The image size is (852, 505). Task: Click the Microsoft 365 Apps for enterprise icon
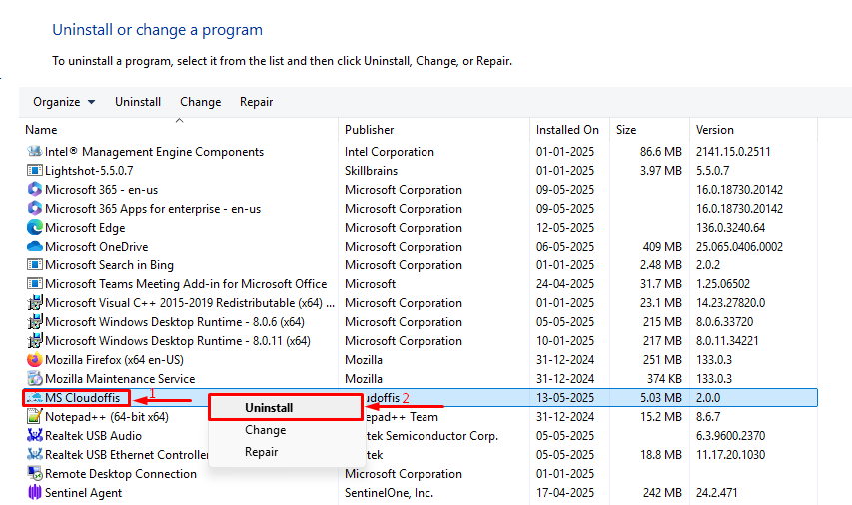[x=35, y=208]
